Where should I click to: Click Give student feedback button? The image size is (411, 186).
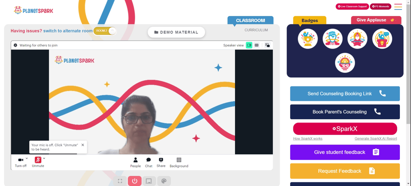click(345, 152)
